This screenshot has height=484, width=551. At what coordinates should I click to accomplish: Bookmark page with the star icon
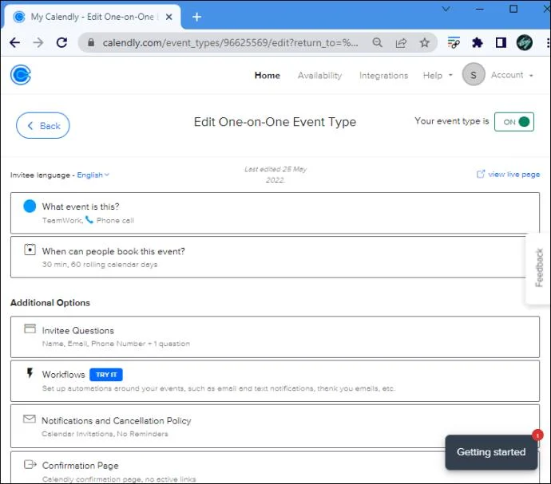pyautogui.click(x=425, y=43)
